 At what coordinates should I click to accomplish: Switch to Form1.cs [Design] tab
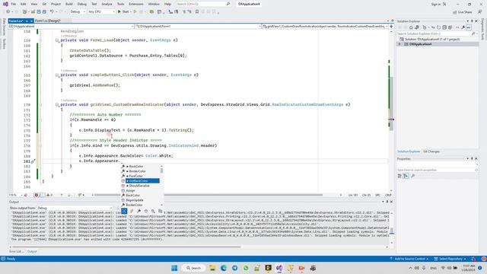click(48, 21)
